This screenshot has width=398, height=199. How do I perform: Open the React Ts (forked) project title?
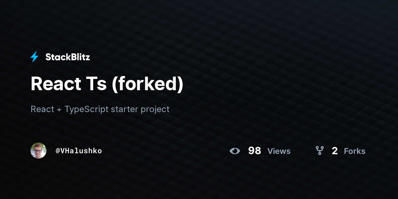click(107, 84)
